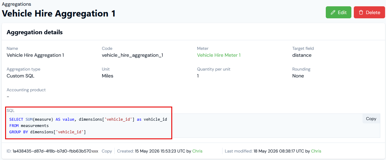Image resolution: width=386 pixels, height=160 pixels.
Task: Click the Quantity per unit value 1
Action: (x=198, y=76)
